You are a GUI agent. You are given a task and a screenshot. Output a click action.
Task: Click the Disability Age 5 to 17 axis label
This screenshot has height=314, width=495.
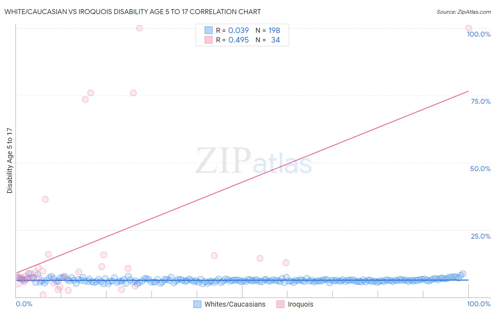pos(10,161)
